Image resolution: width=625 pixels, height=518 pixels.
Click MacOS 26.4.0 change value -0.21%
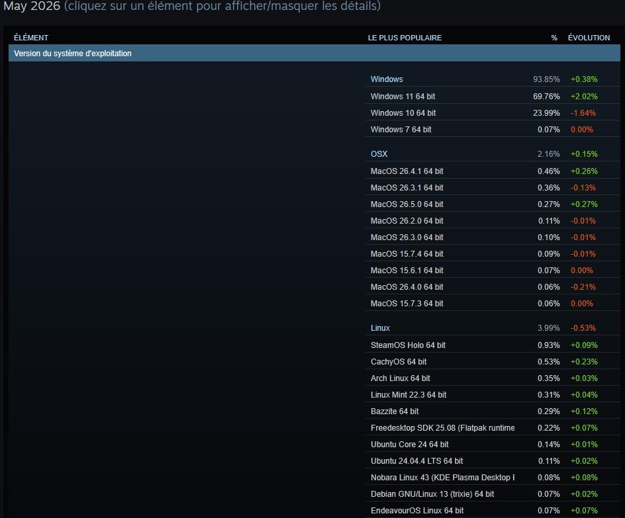click(x=583, y=286)
